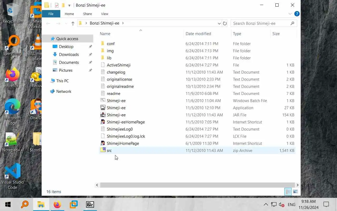Open This PC in navigation pane
Screen dimensions: 337x211
[62, 81]
